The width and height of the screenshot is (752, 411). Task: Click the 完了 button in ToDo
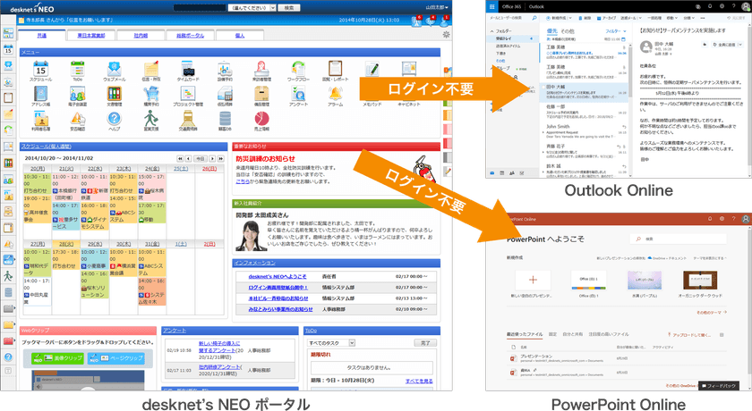[x=423, y=342]
